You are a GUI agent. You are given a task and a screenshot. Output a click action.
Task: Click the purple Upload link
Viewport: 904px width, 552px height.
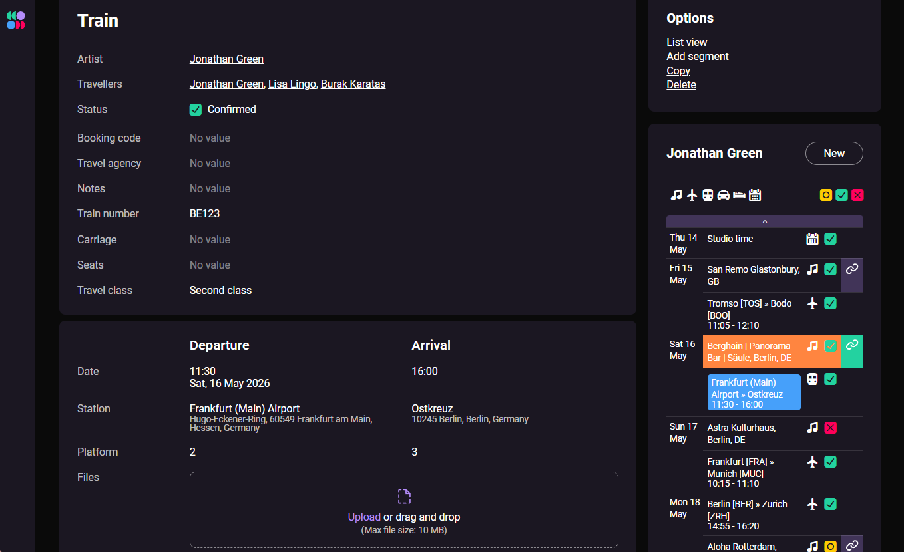pyautogui.click(x=364, y=517)
